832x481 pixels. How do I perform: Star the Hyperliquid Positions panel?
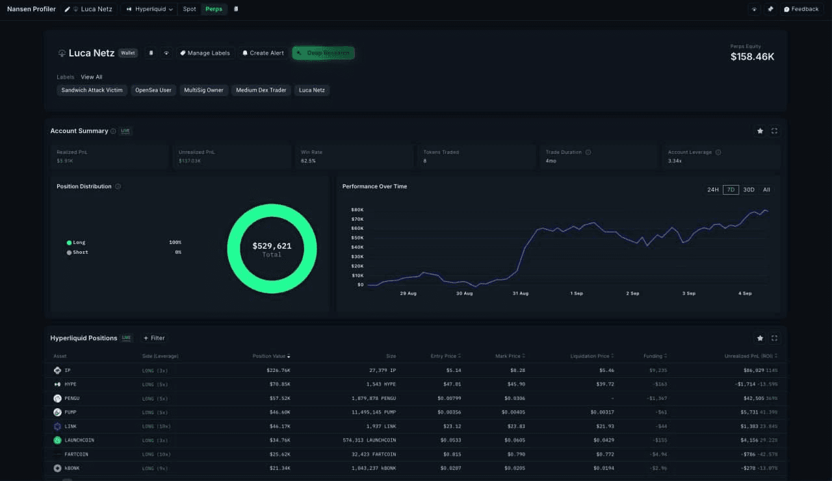point(760,338)
